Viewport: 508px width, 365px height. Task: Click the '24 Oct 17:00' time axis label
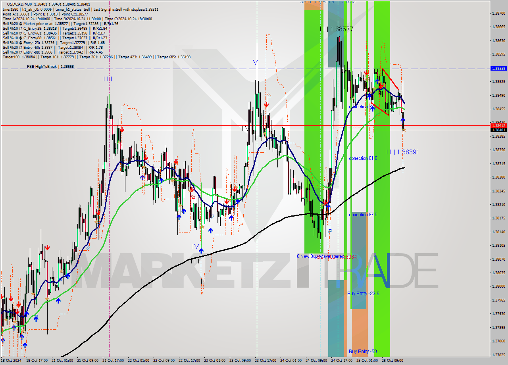tap(341, 361)
